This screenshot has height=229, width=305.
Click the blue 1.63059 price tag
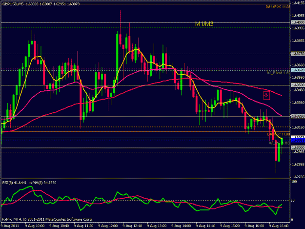click(x=298, y=140)
